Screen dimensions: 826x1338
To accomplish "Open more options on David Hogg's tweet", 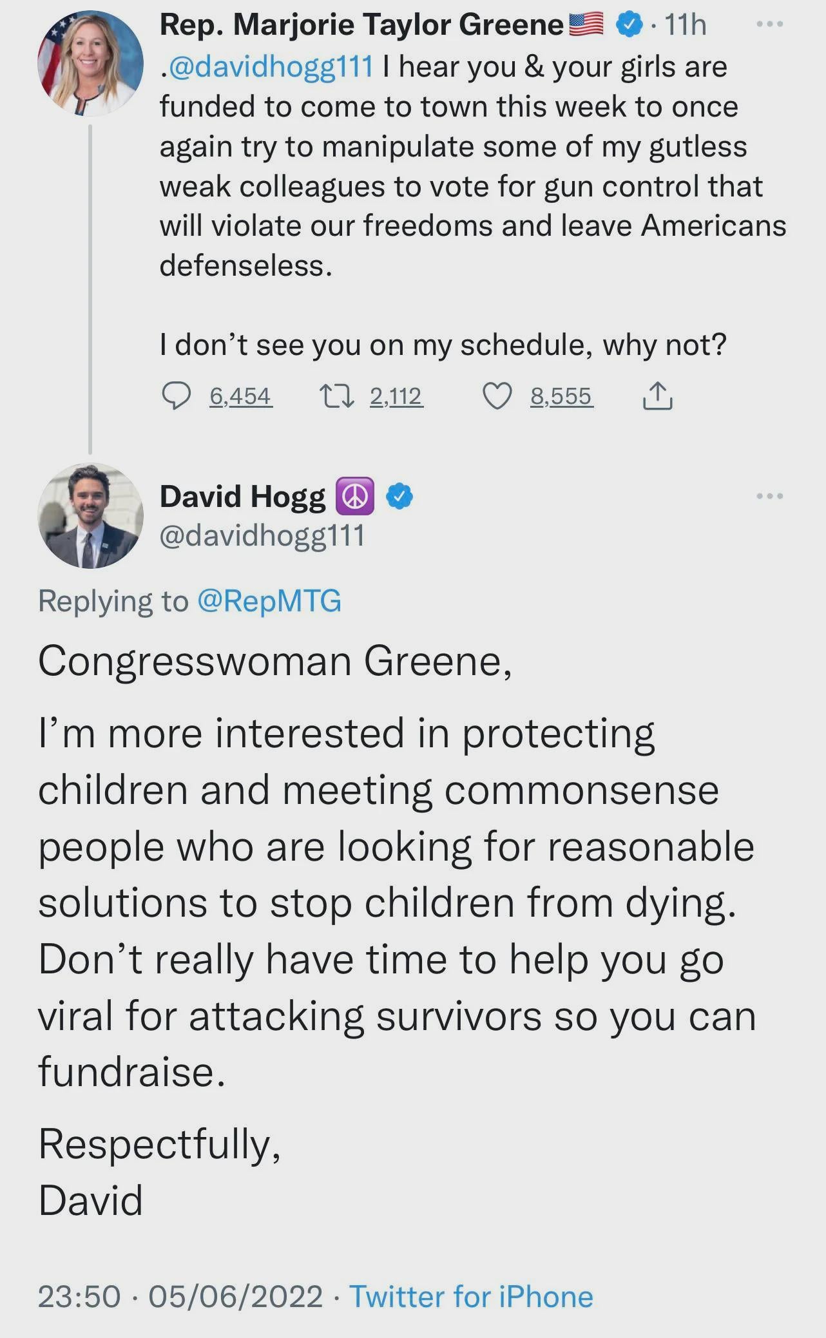I will click(x=770, y=496).
